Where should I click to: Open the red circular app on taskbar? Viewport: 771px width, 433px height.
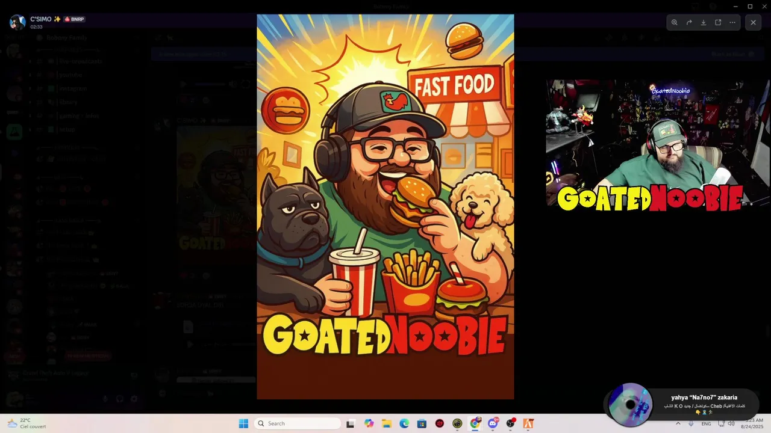(x=440, y=423)
